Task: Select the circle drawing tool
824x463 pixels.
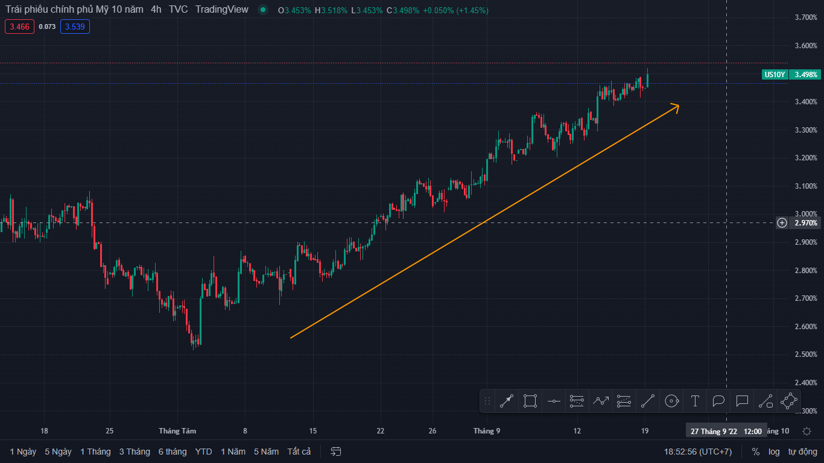Action: tap(671, 401)
